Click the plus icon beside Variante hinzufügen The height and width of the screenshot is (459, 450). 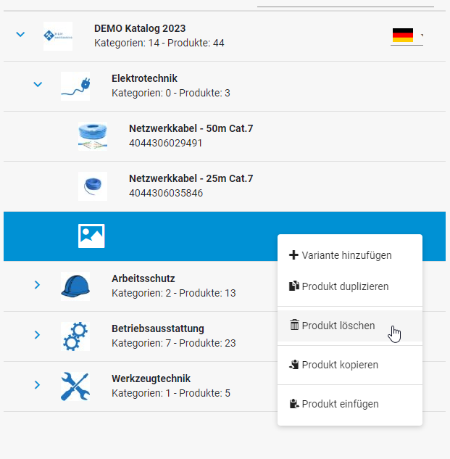pyautogui.click(x=293, y=255)
